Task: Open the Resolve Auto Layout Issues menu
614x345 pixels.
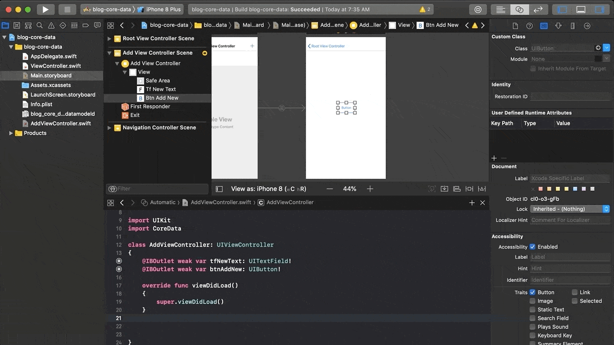Action: [482, 189]
